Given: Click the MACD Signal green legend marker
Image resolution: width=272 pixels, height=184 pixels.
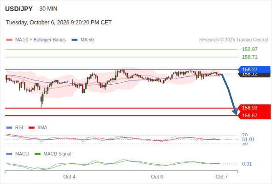Looking at the screenshot, I should (x=37, y=154).
